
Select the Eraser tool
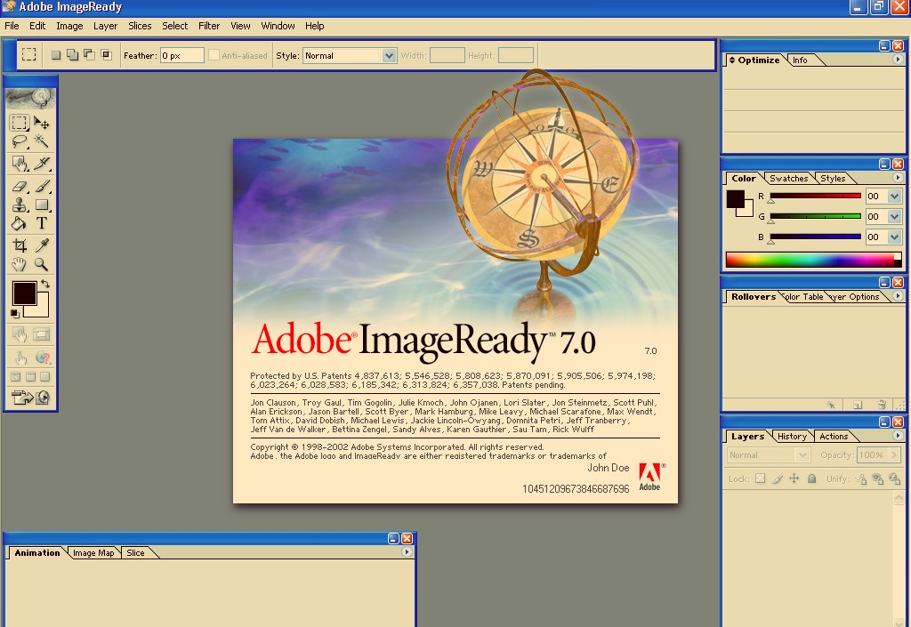click(20, 186)
